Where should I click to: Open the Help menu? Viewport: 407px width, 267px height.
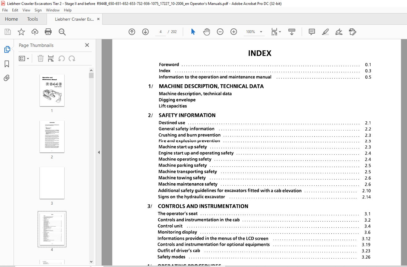pyautogui.click(x=68, y=10)
